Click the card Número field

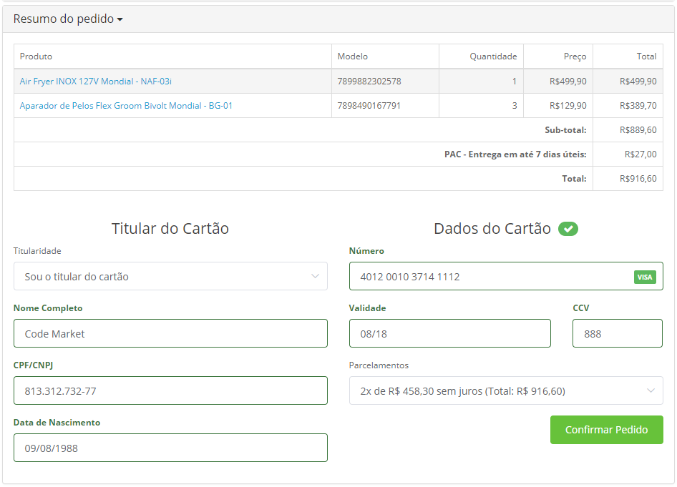[x=506, y=276]
